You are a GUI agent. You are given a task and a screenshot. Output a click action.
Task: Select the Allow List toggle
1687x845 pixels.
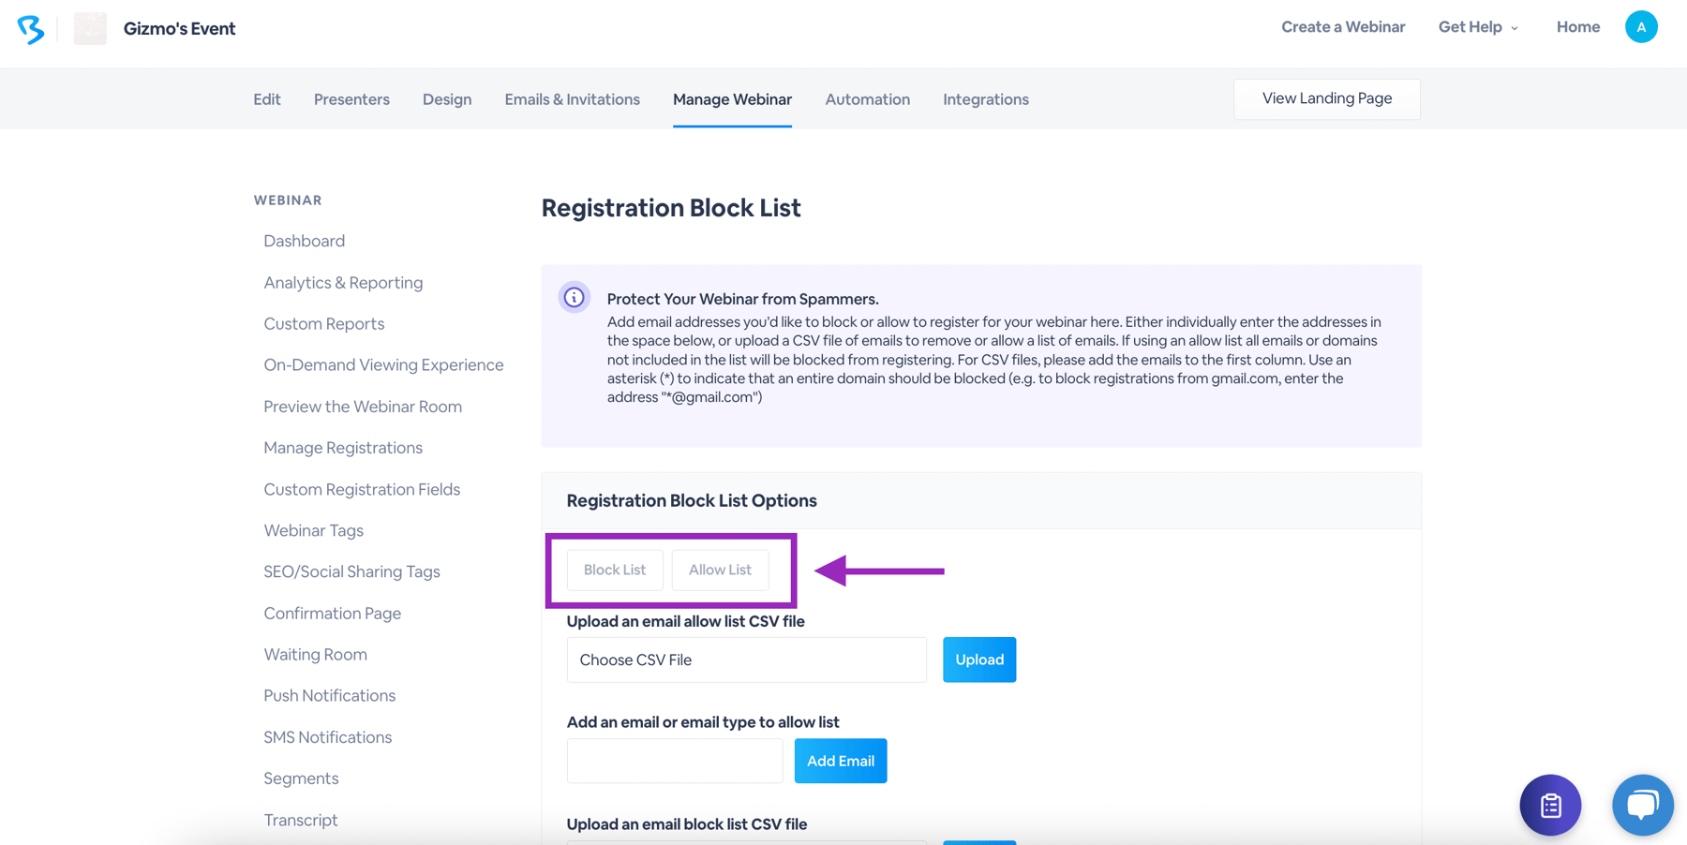pyautogui.click(x=720, y=570)
